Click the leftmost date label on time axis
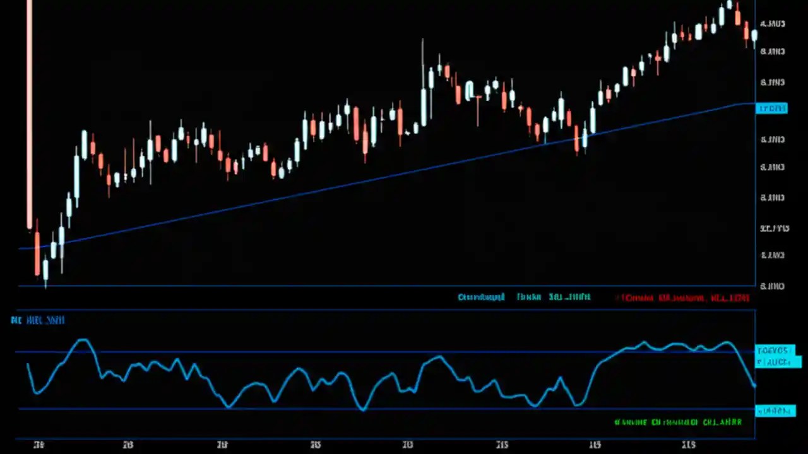 click(x=39, y=445)
